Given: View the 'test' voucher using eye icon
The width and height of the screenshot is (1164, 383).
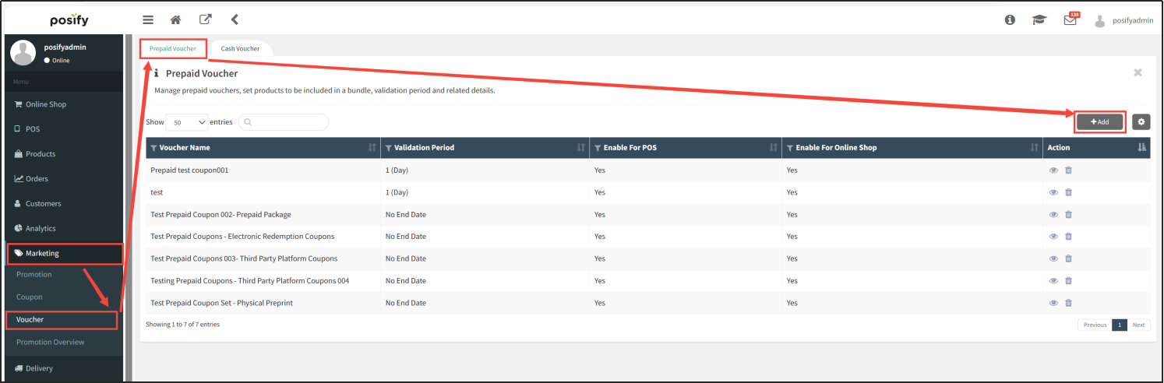Looking at the screenshot, I should pyautogui.click(x=1053, y=192).
